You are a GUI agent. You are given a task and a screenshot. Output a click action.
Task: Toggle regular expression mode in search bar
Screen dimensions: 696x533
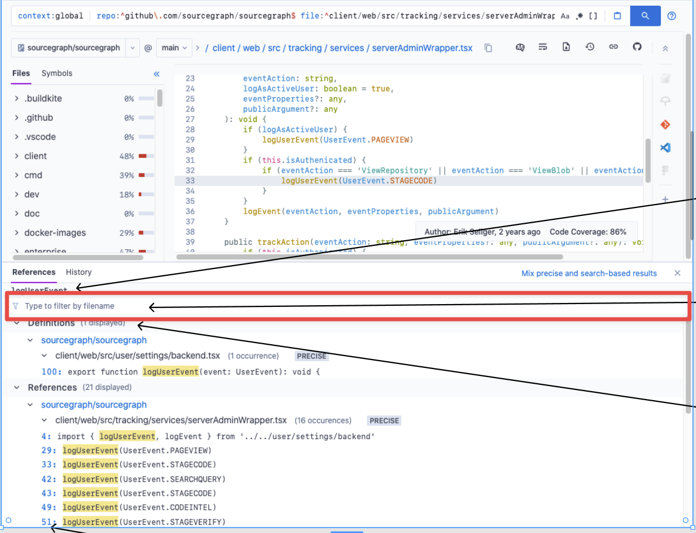tap(580, 16)
